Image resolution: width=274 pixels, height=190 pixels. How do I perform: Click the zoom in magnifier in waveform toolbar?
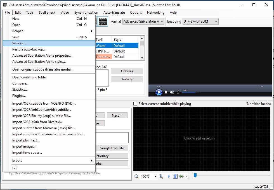(161, 176)
